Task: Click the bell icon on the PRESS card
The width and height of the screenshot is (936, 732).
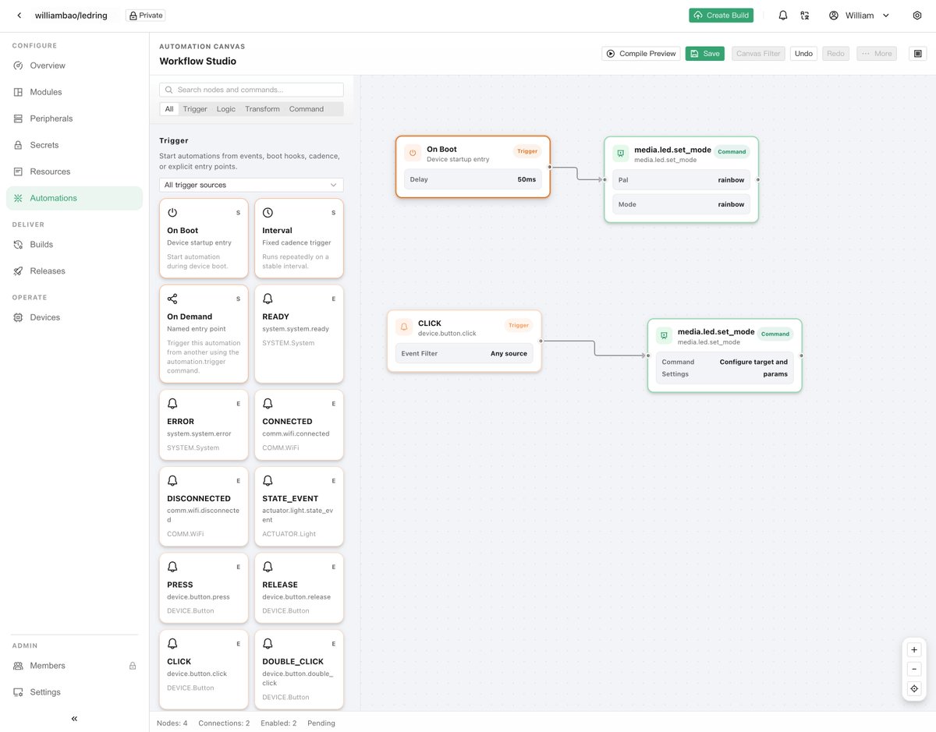Action: 172,567
